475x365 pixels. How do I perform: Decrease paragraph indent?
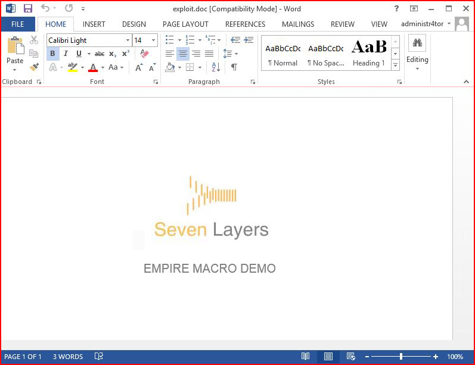(x=235, y=40)
